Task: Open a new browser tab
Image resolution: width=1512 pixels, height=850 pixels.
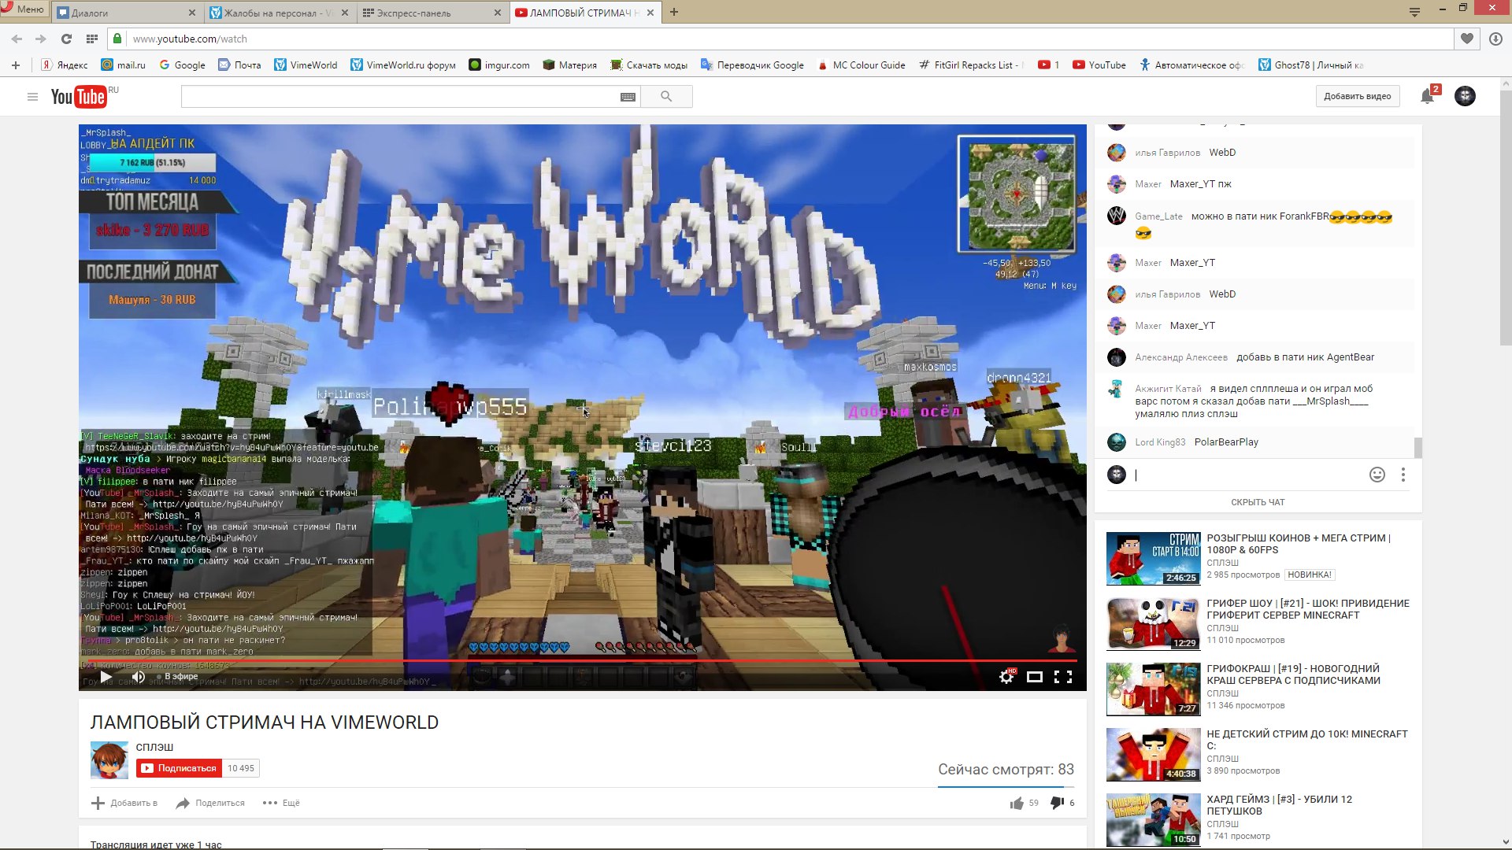Action: (x=674, y=12)
